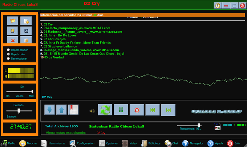The image size is (247, 147).
Task: Move down with blue down arrow button
Action: 49,110
